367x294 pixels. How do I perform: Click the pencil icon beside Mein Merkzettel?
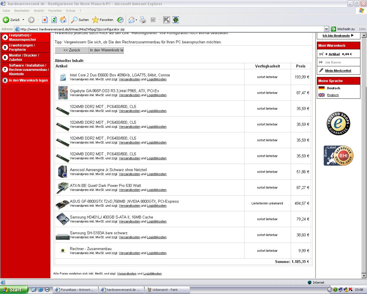(321, 70)
